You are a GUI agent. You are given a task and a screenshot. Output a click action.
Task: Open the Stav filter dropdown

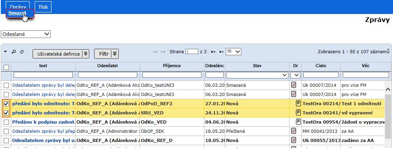(x=257, y=75)
